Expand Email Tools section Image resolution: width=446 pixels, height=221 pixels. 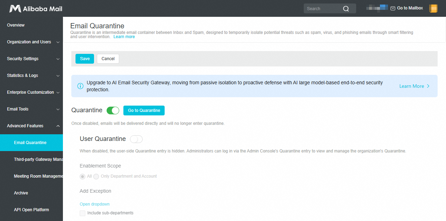(31, 109)
